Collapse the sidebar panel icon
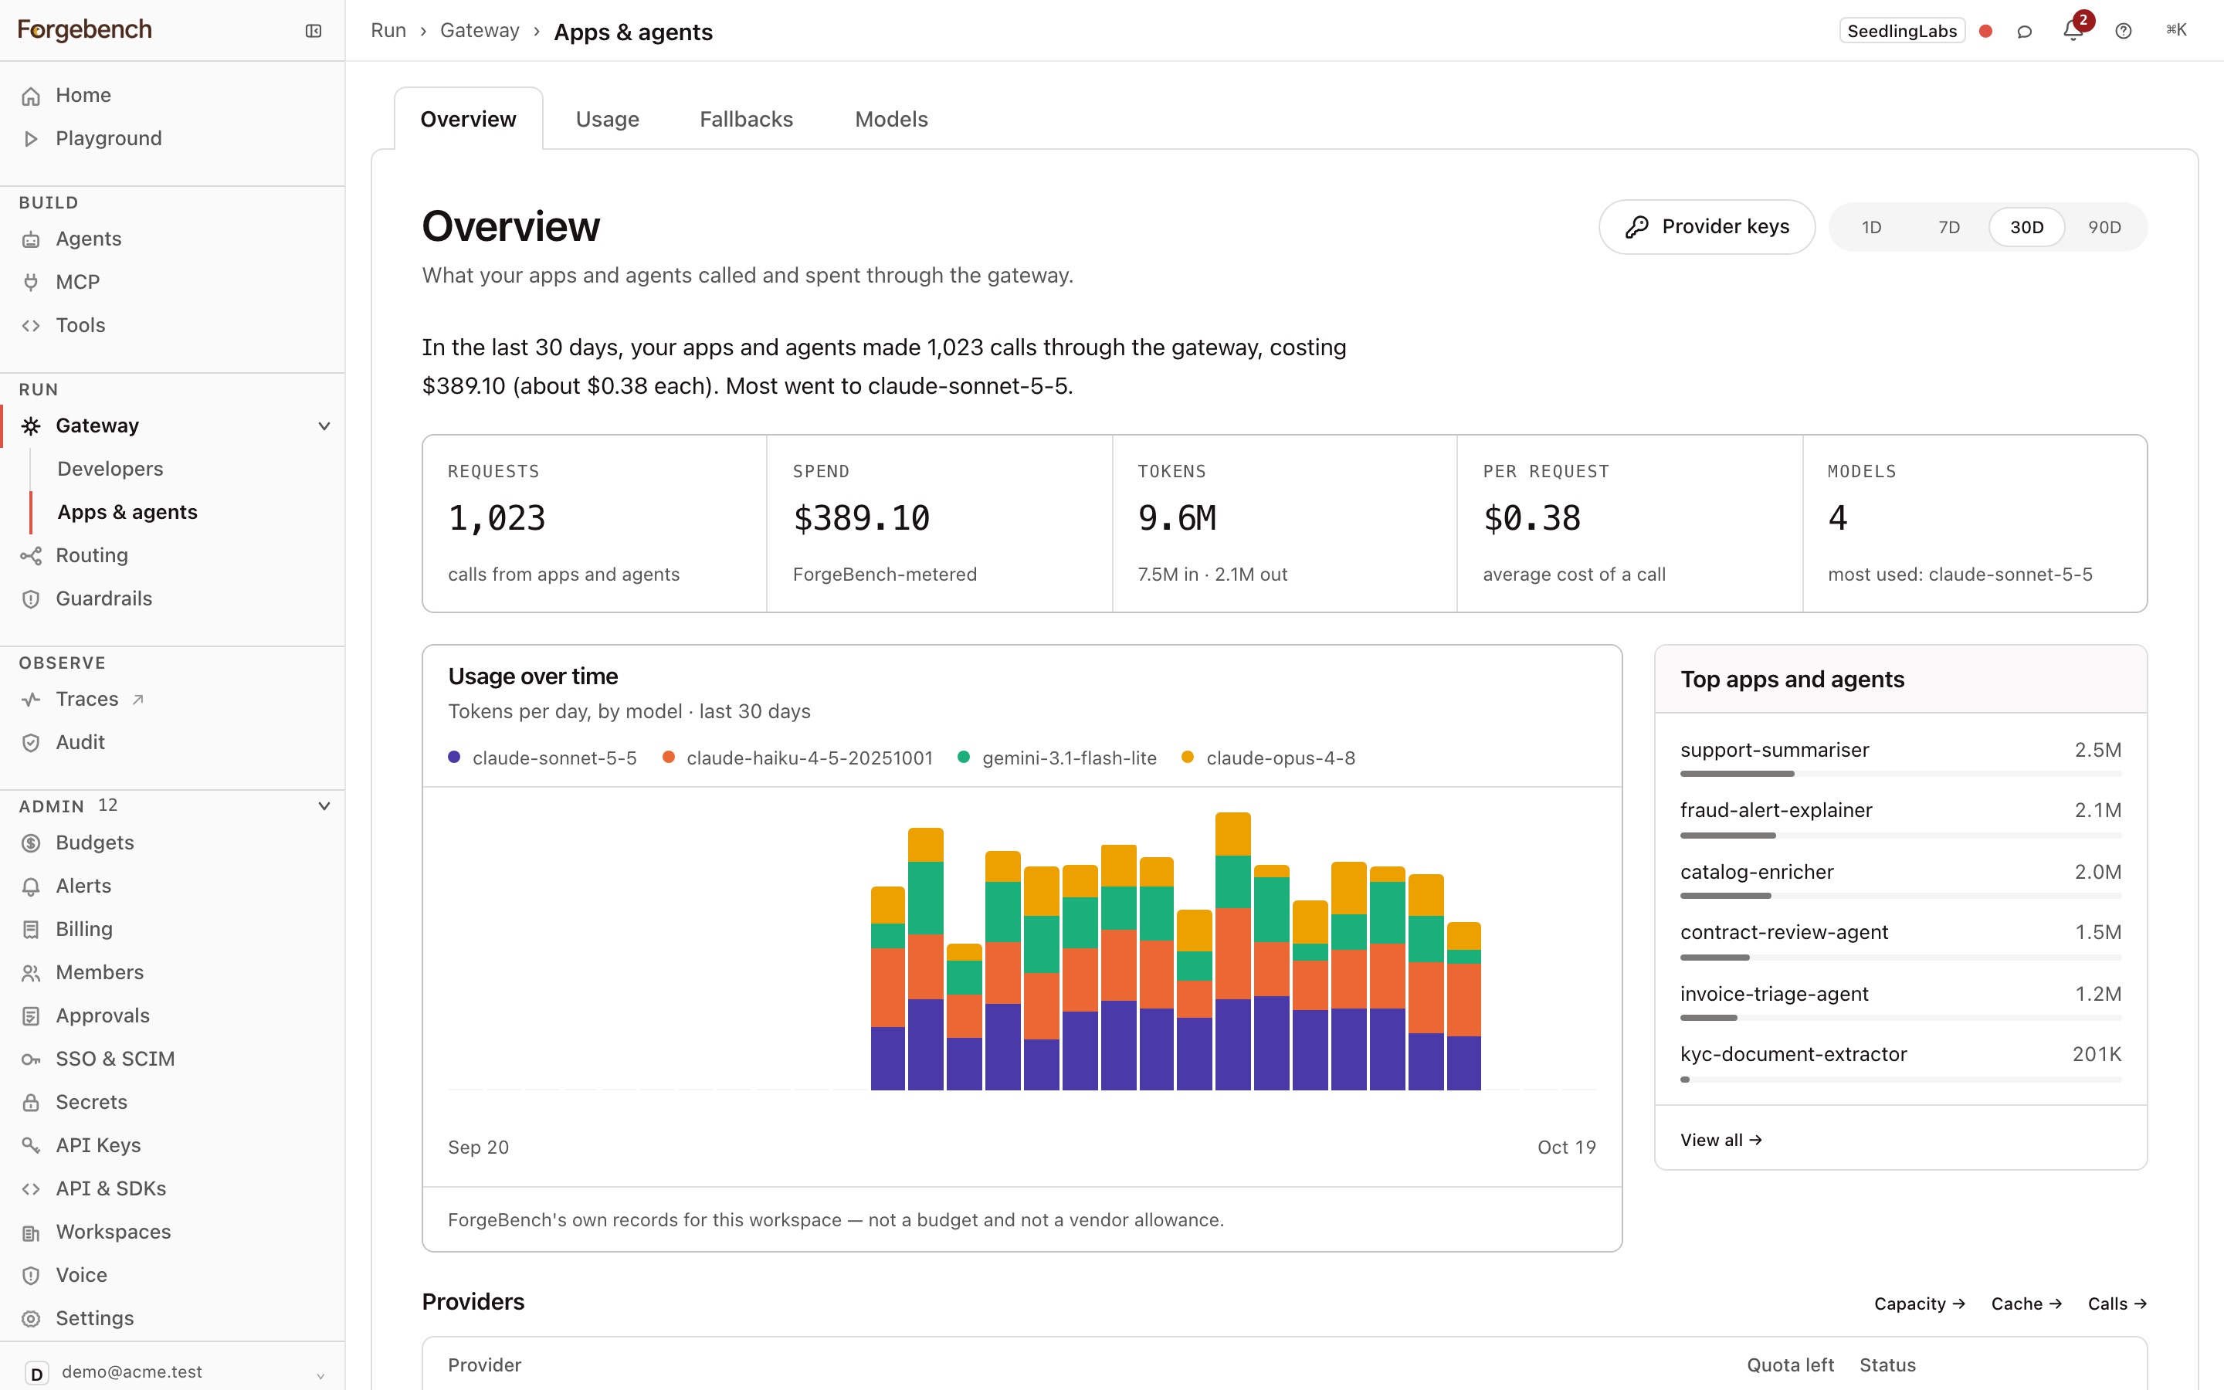This screenshot has height=1390, width=2224. (314, 30)
